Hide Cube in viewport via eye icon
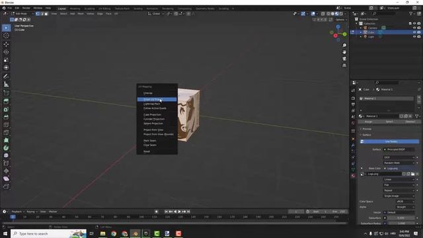423x238 pixels. pos(414,32)
